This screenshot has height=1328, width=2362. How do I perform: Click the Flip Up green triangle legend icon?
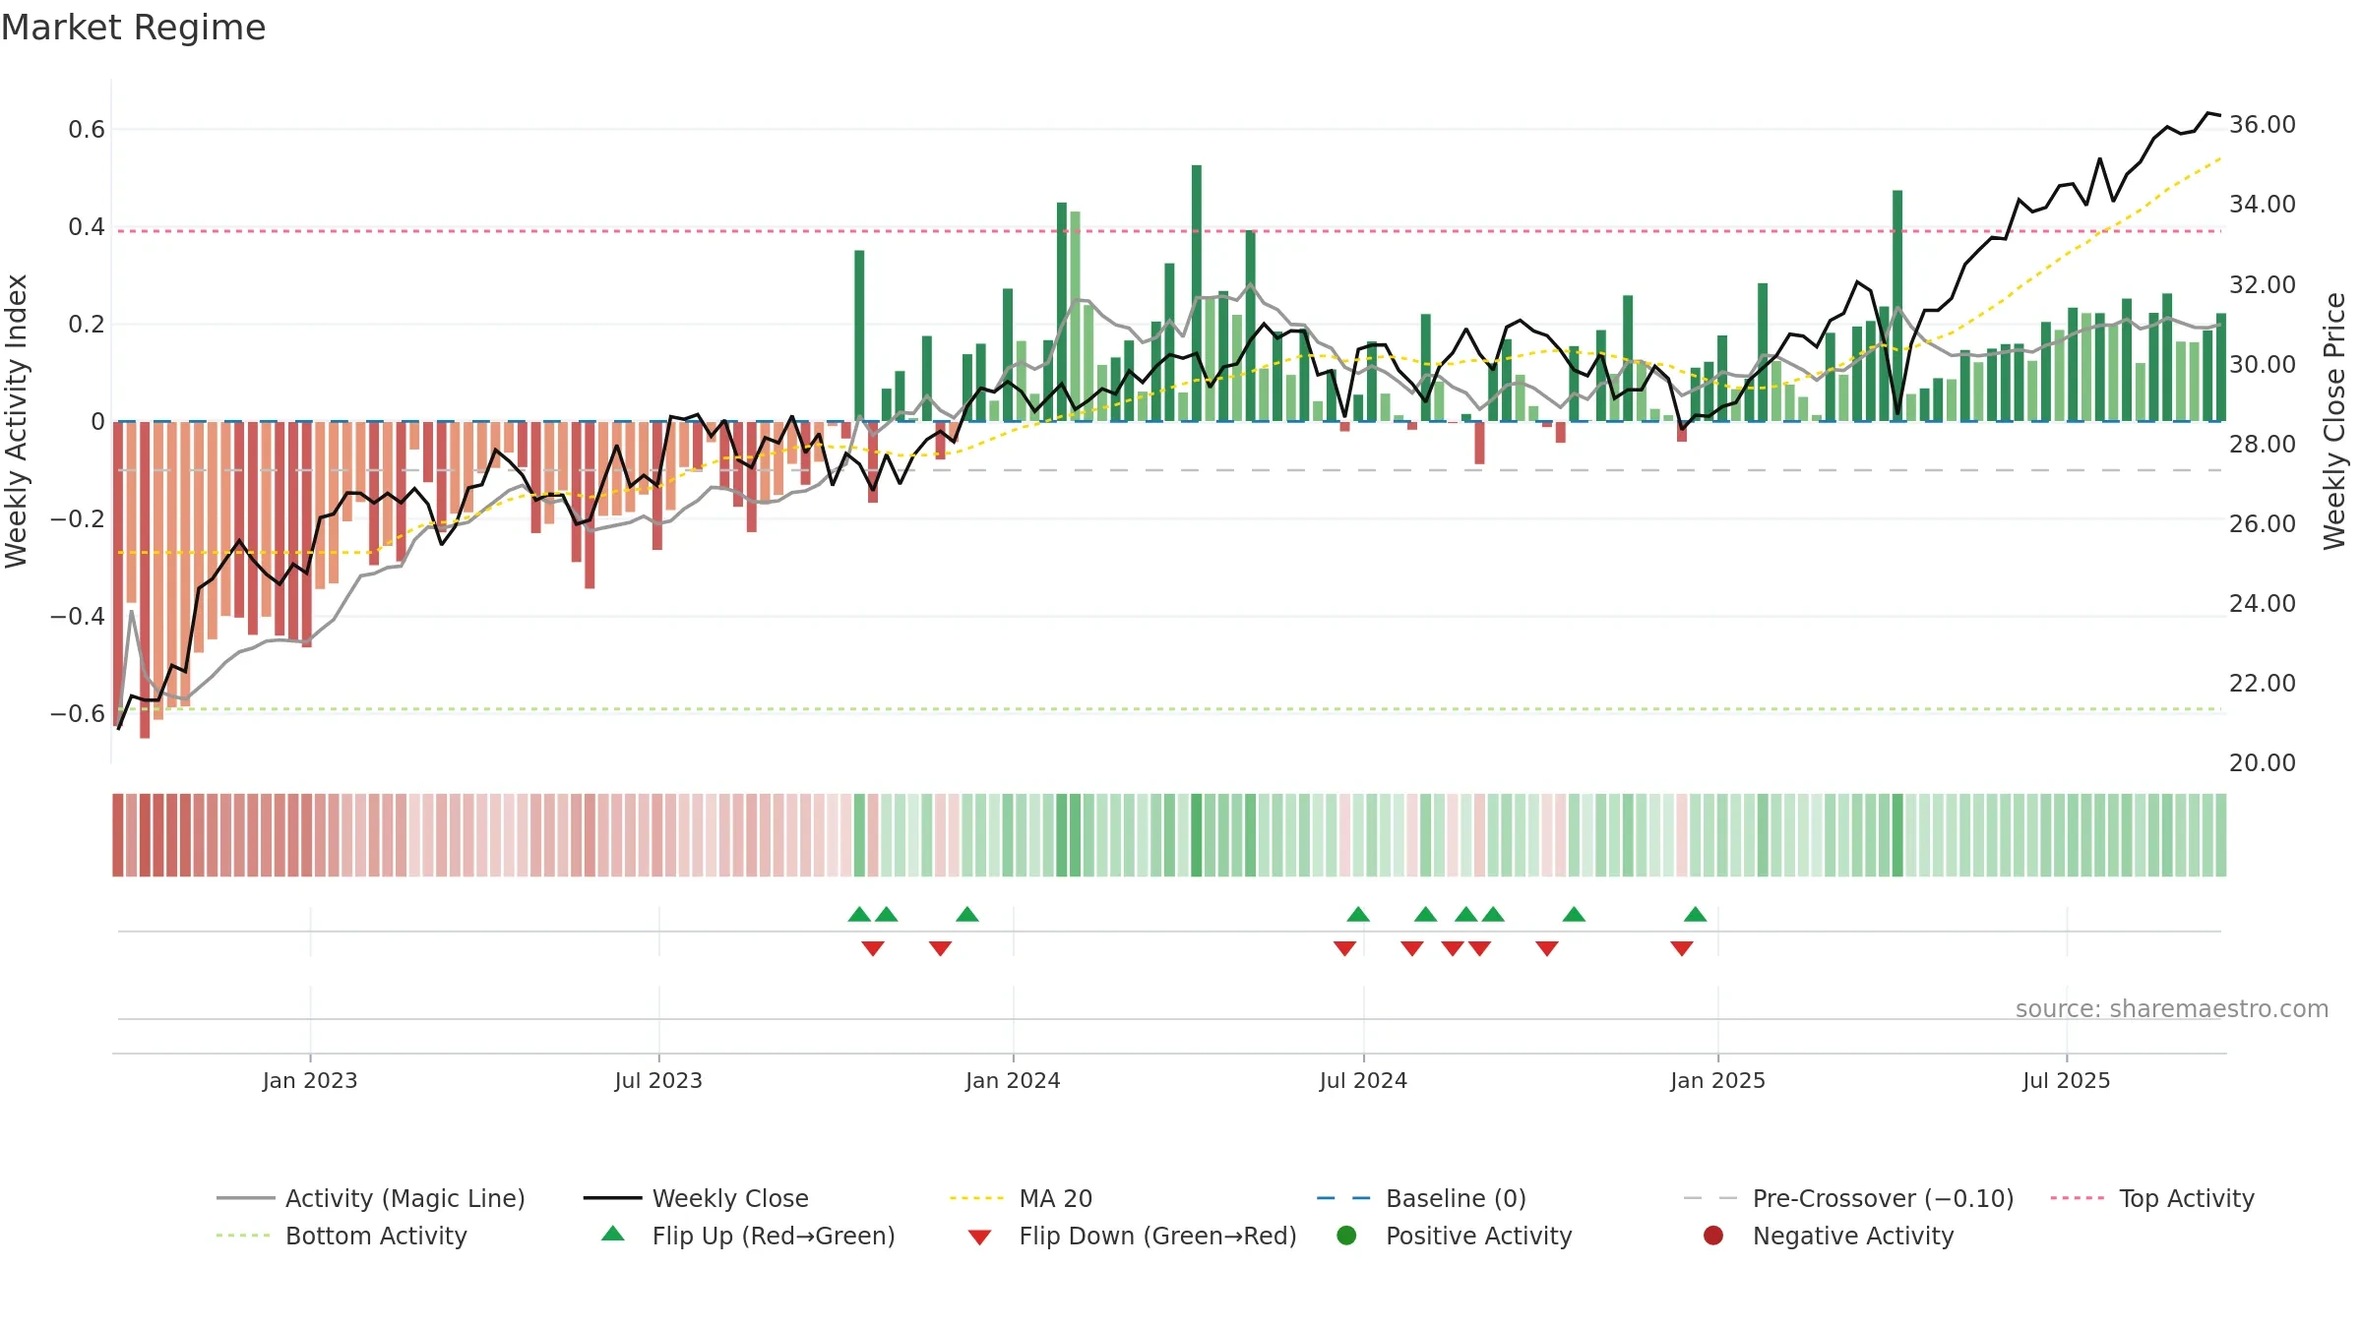click(612, 1234)
